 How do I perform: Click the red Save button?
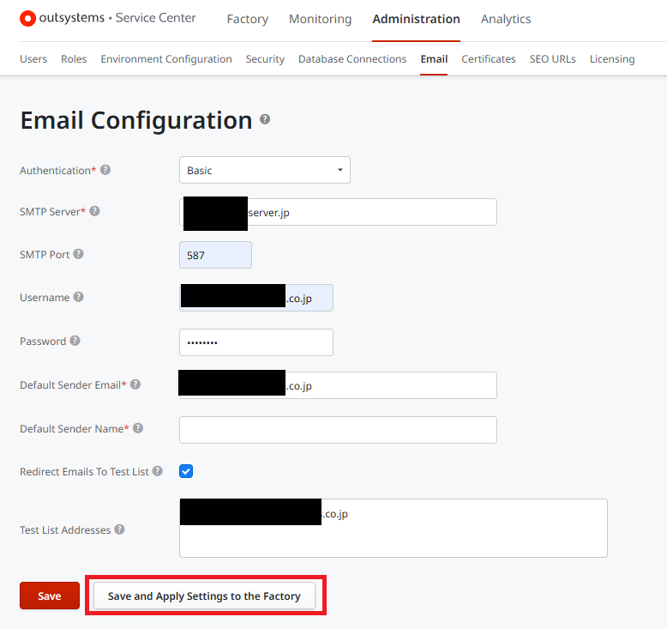click(x=50, y=596)
